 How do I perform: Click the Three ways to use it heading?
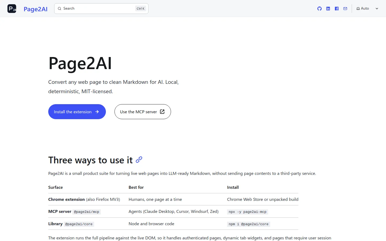point(91,160)
